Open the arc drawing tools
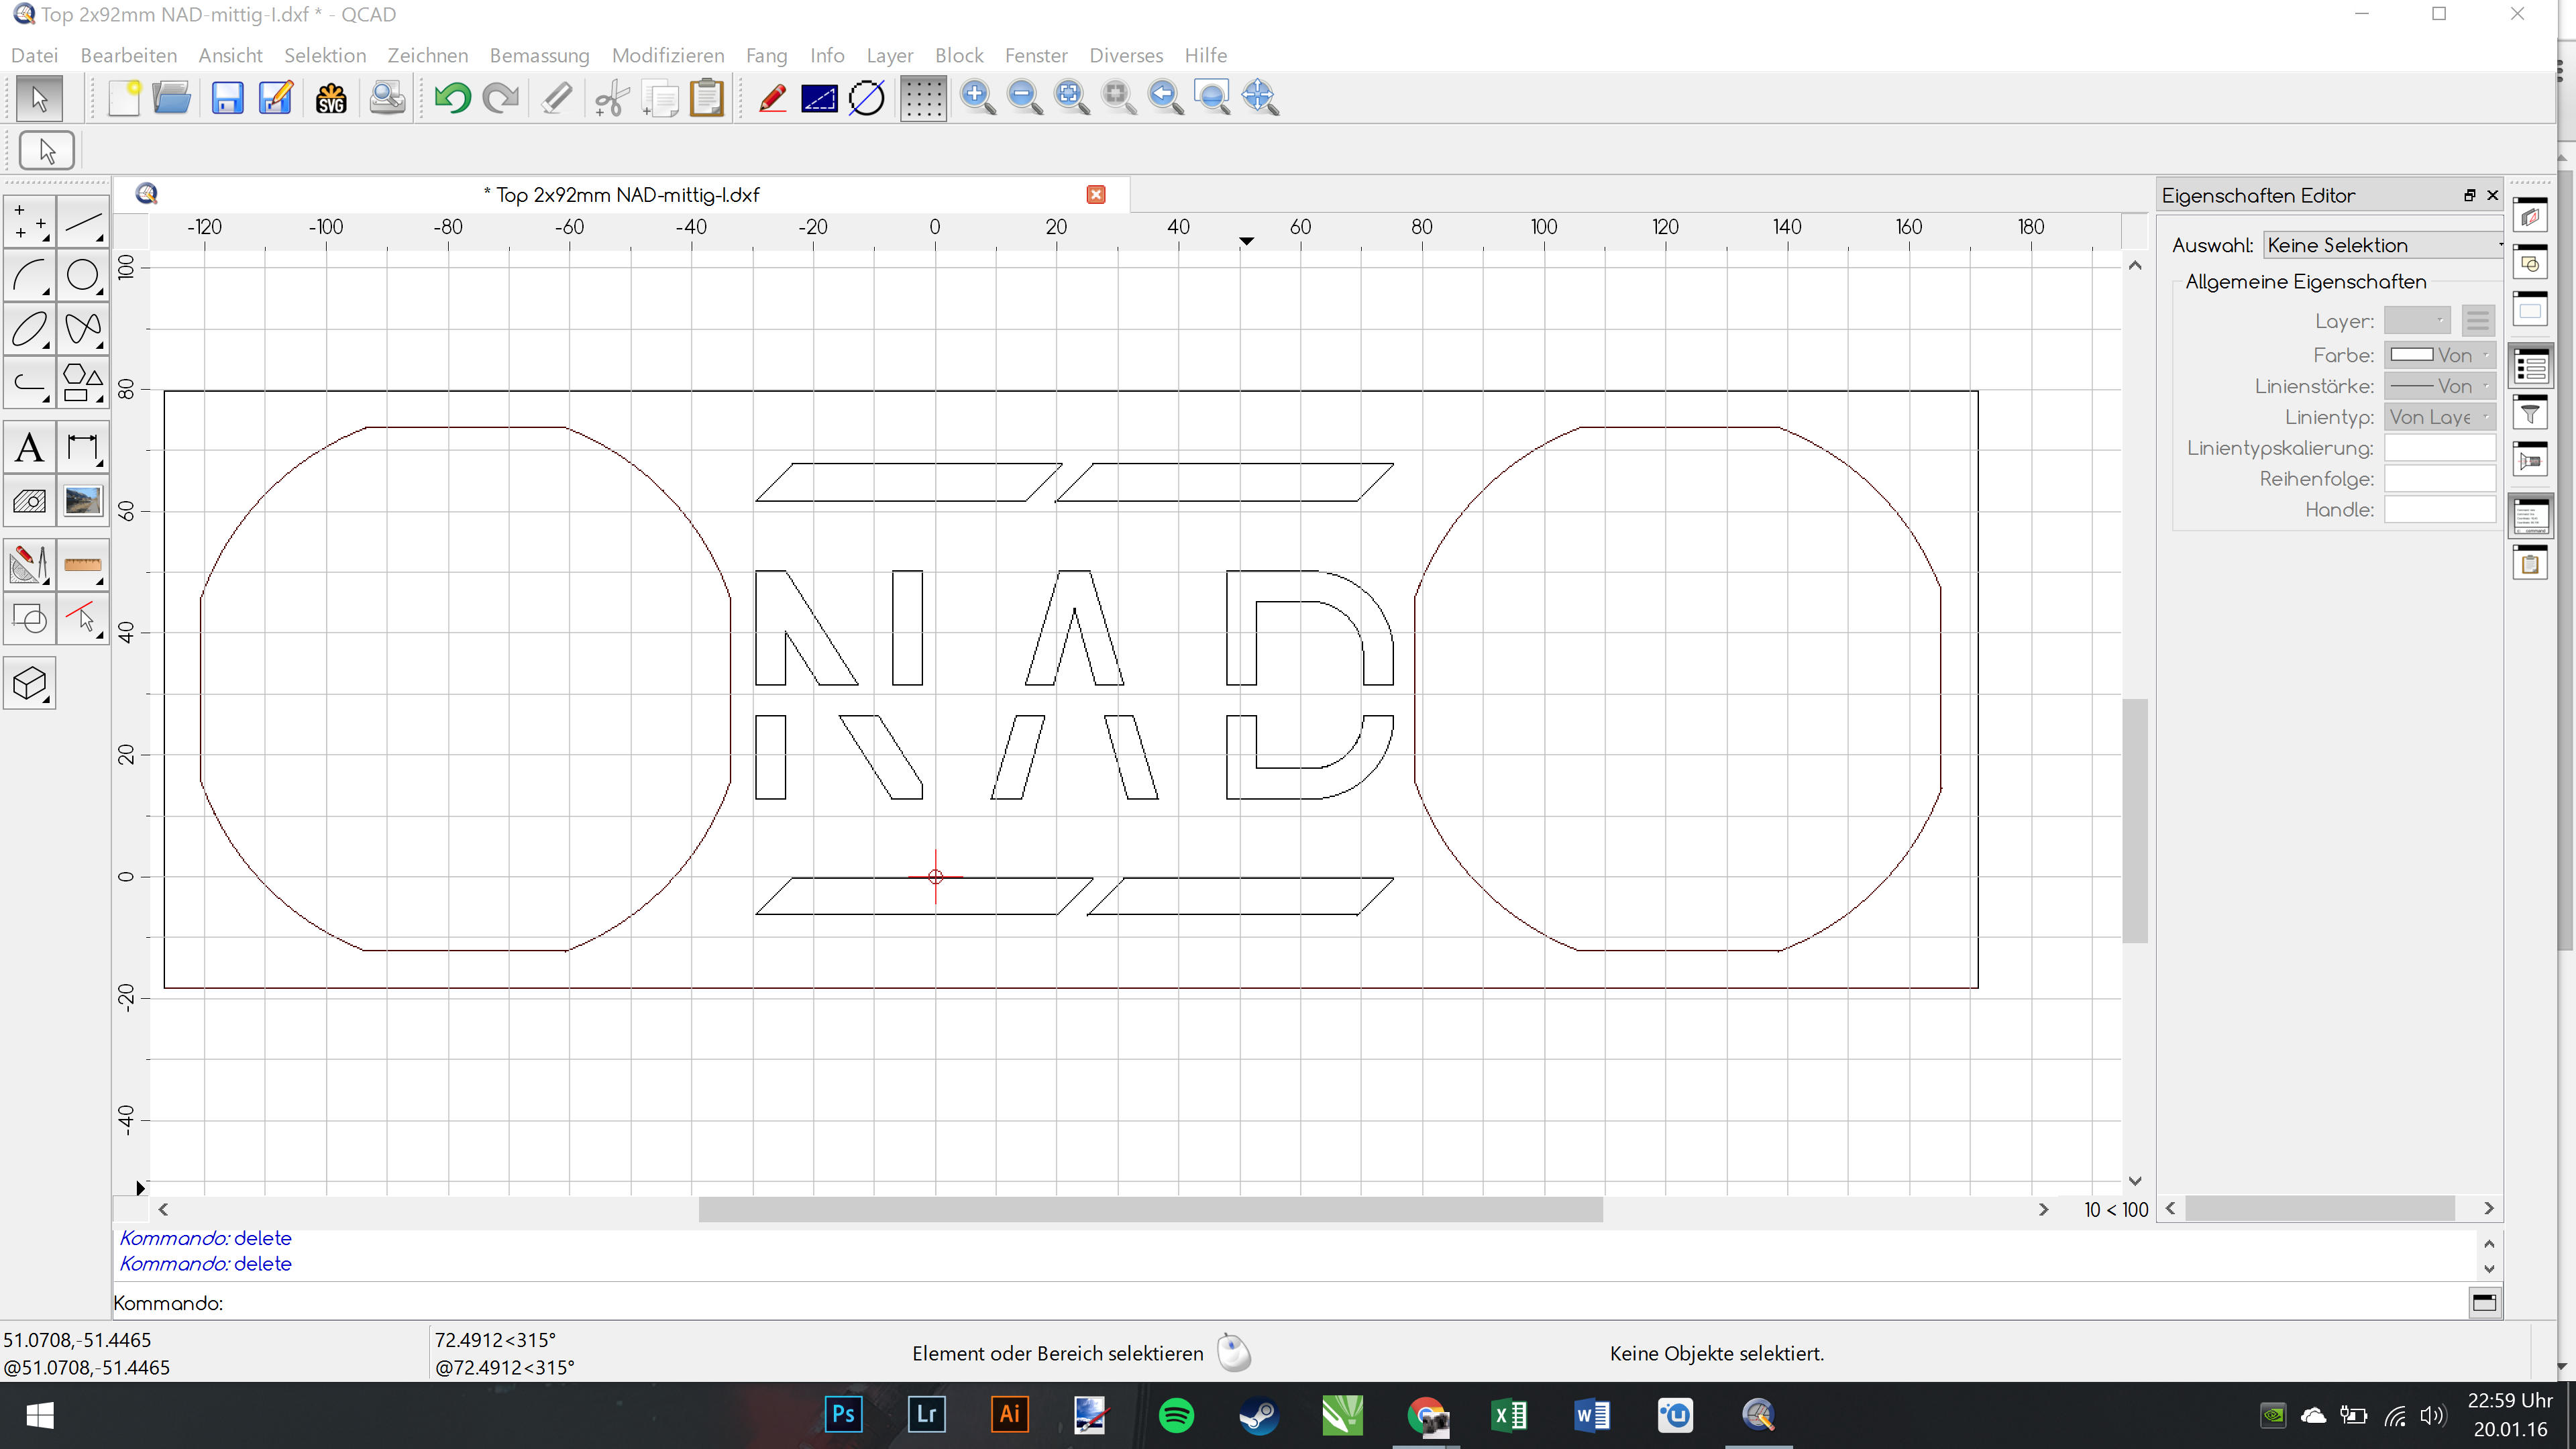This screenshot has width=2576, height=1449. click(30, 275)
